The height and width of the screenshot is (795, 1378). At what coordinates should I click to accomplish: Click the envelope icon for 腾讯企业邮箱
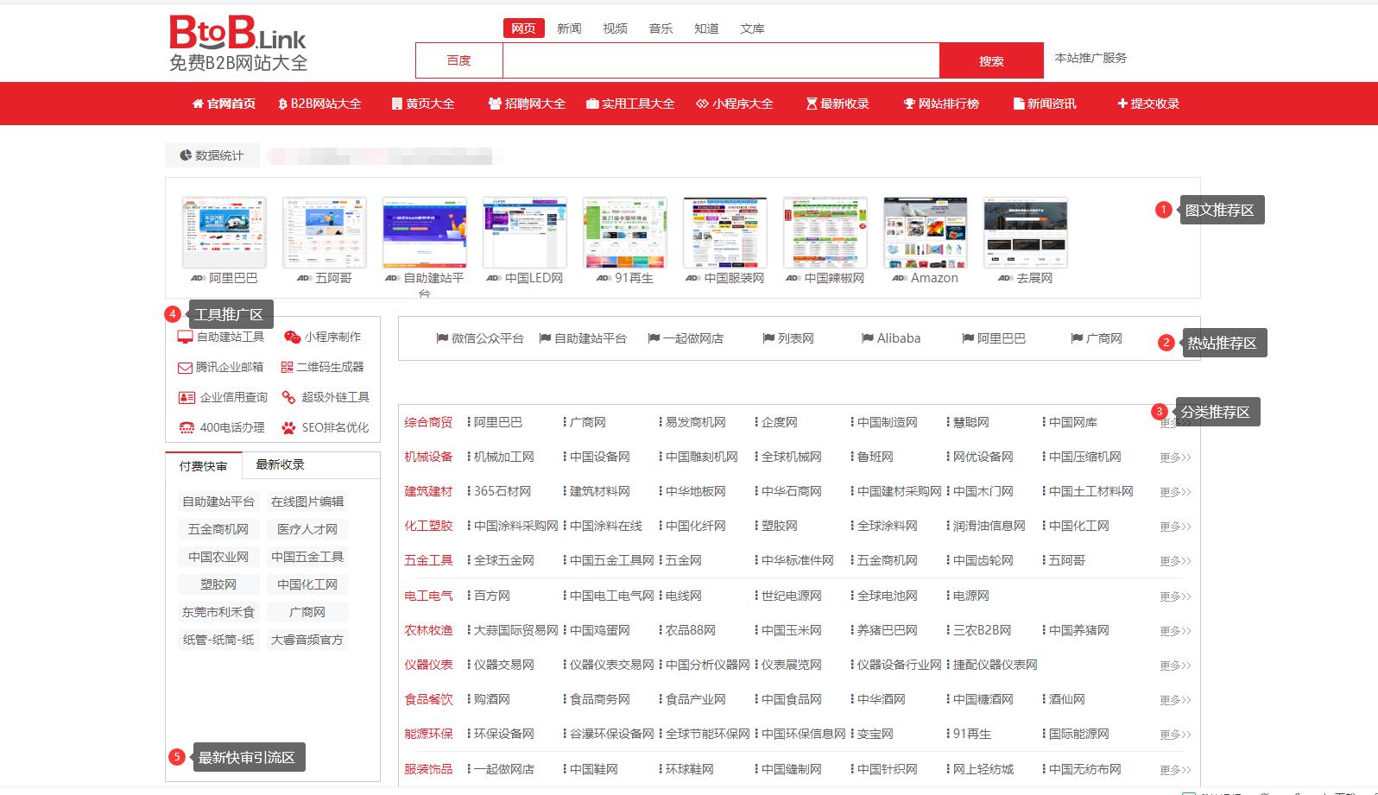coord(185,368)
